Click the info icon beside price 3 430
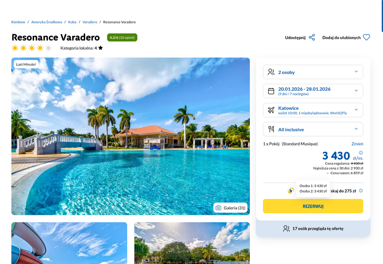Viewport: 383px width, 264px height. coord(361,153)
